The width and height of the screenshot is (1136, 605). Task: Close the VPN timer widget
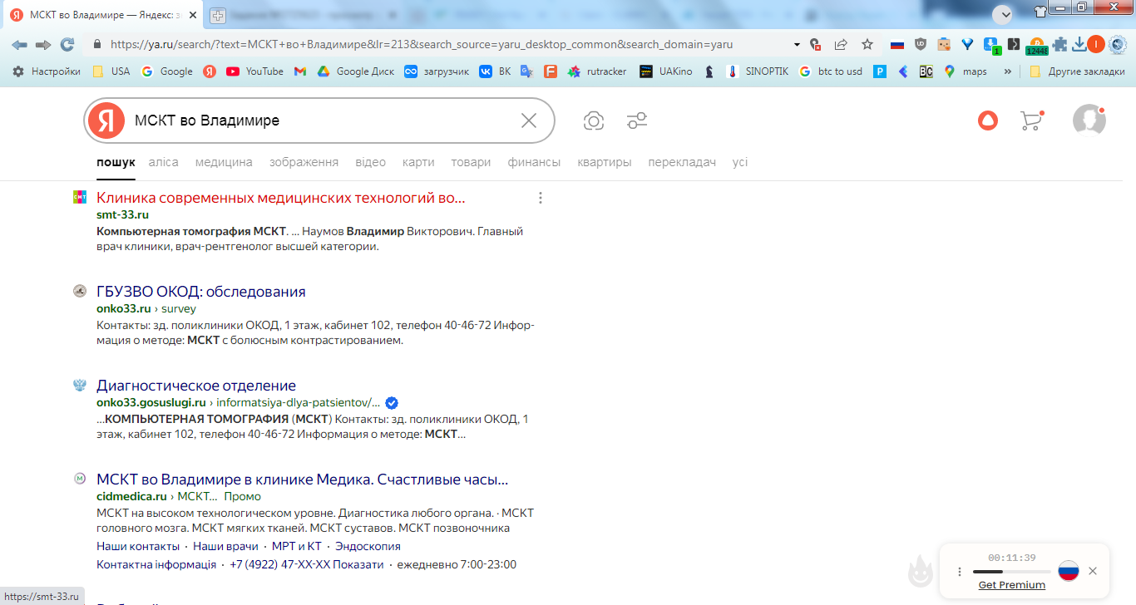tap(1093, 571)
